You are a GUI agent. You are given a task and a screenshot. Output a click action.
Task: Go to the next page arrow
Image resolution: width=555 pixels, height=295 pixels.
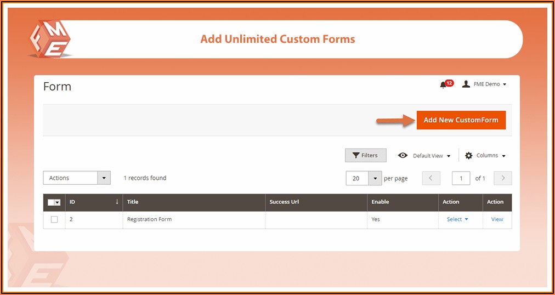click(x=503, y=178)
